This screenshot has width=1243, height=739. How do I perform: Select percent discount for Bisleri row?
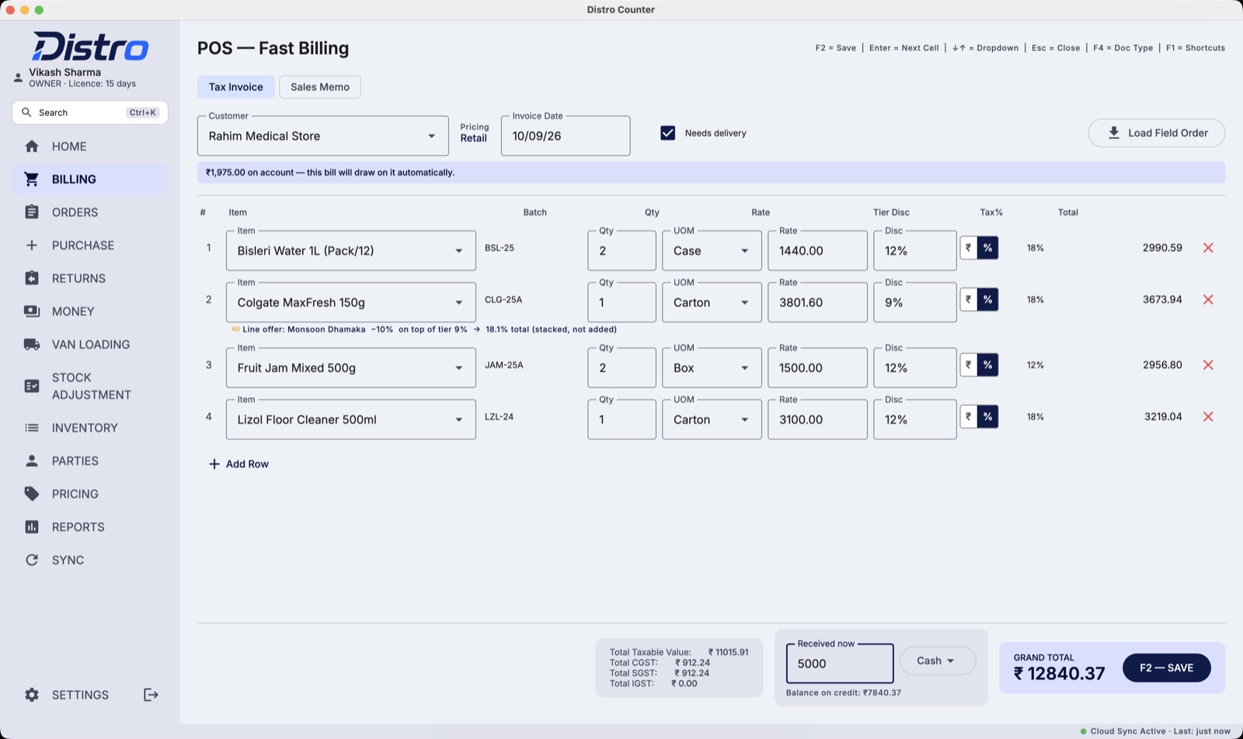(987, 248)
